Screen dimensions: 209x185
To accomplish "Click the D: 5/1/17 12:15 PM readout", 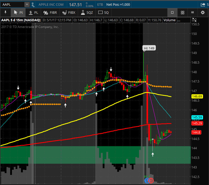I will [x=57, y=20].
